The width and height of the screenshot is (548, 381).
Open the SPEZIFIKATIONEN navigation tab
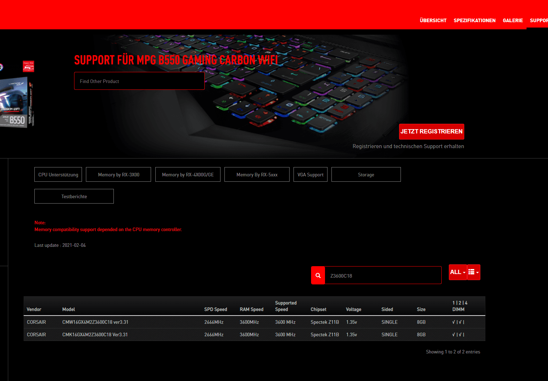coord(475,20)
